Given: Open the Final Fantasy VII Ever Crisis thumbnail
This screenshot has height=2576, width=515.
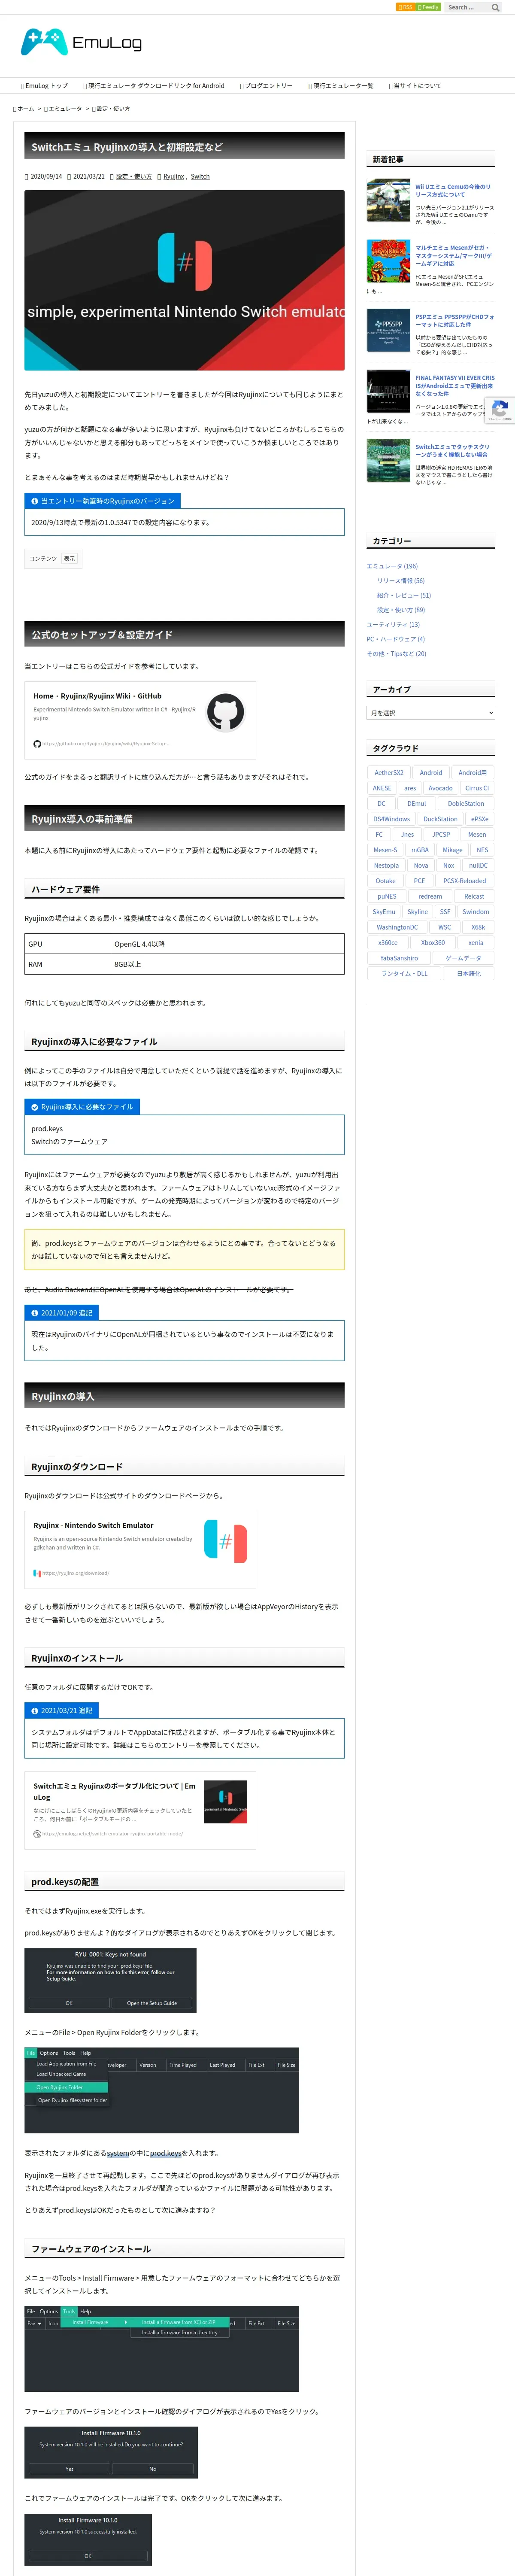Looking at the screenshot, I should click(x=388, y=392).
